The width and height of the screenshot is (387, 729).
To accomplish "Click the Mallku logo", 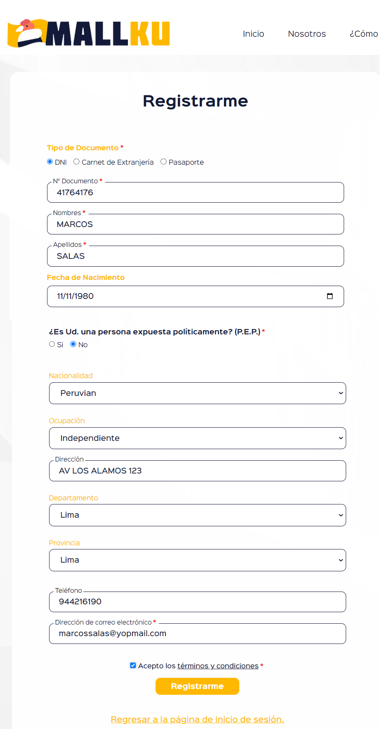I will click(89, 33).
